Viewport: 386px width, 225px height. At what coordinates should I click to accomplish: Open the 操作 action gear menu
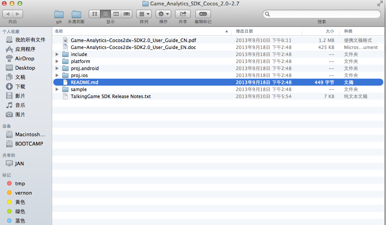(x=163, y=14)
